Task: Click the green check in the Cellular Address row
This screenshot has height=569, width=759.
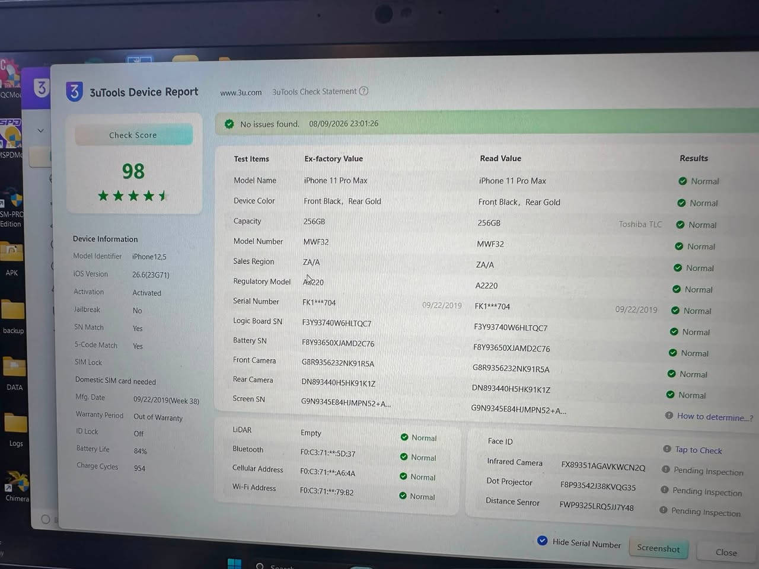Action: 403,476
